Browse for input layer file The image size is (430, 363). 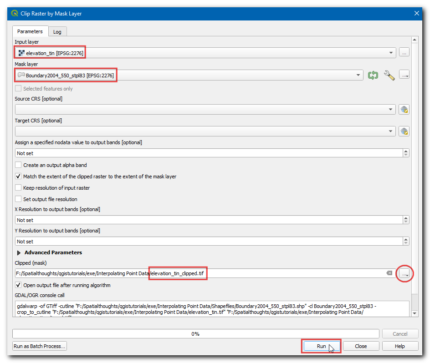[x=404, y=53]
